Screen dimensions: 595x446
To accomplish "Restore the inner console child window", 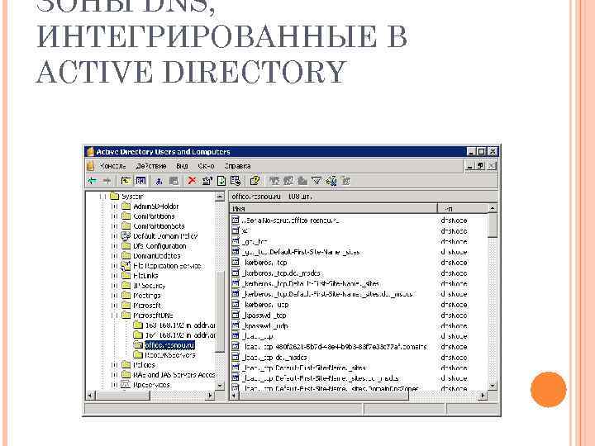I will pyautogui.click(x=480, y=166).
